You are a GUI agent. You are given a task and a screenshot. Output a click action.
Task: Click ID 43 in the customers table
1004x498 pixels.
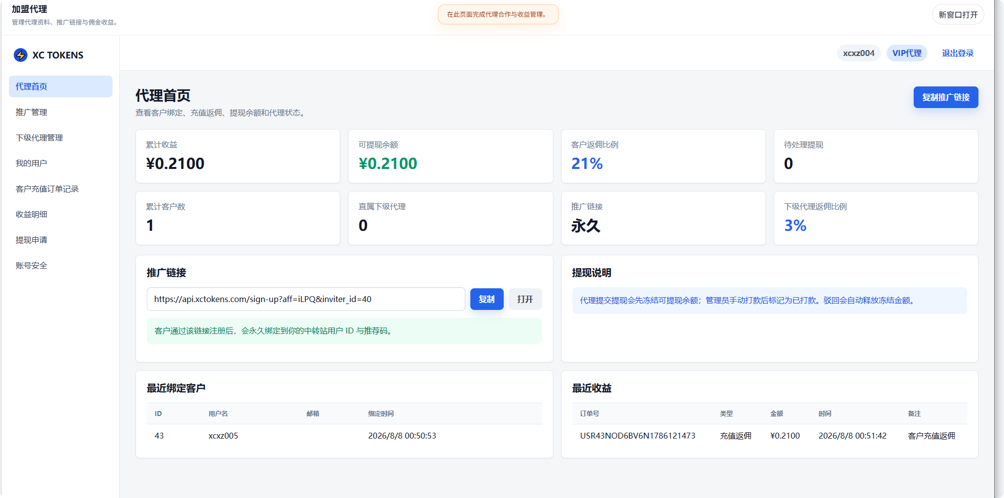(159, 436)
